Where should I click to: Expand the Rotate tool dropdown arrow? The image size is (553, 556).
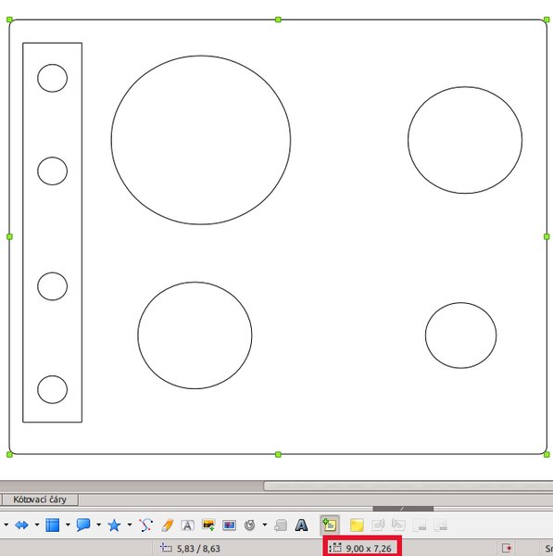click(265, 524)
